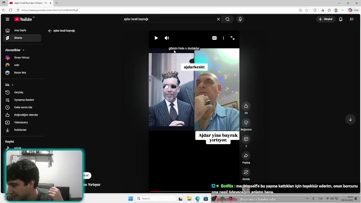
Task: Open Oynatma listeleri playlists
Action: pyautogui.click(x=22, y=100)
